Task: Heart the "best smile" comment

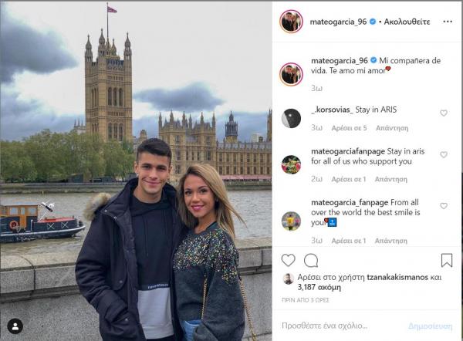Action: point(444,207)
